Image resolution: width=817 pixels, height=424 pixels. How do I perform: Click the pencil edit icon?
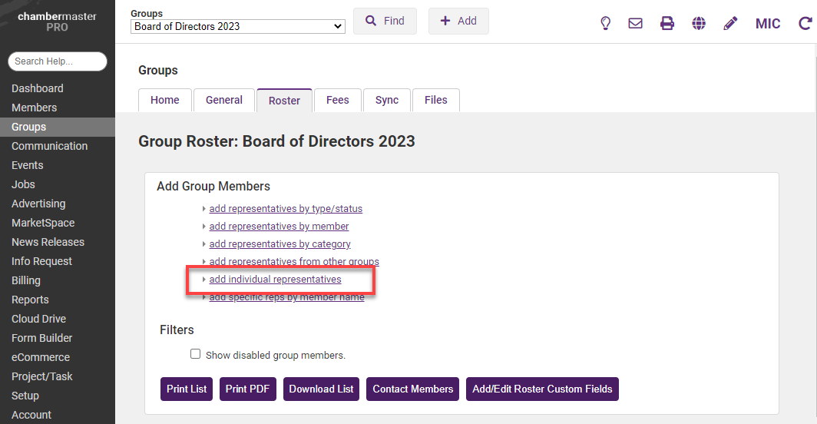pyautogui.click(x=730, y=23)
